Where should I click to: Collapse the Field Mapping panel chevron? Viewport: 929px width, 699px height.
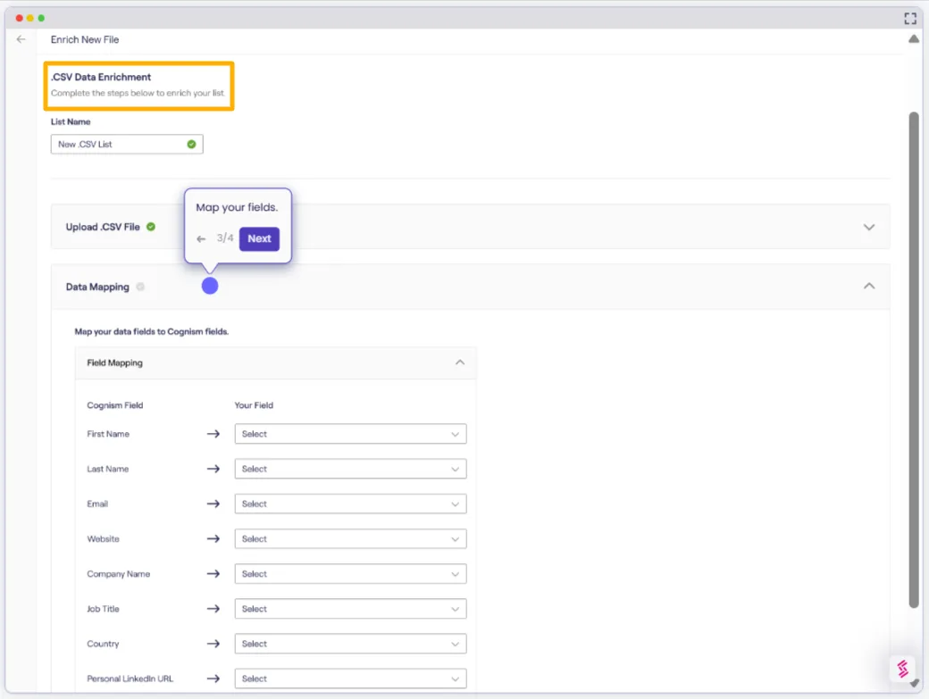point(460,362)
